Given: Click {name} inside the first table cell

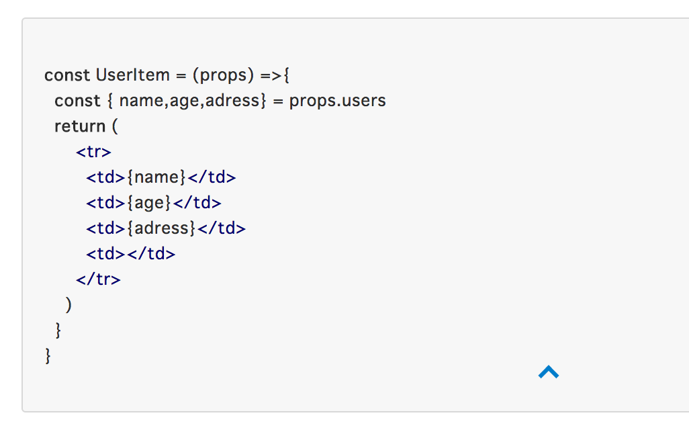Looking at the screenshot, I should tap(156, 177).
